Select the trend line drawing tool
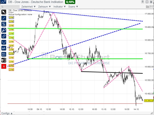The image size is (154, 115). (4, 18)
